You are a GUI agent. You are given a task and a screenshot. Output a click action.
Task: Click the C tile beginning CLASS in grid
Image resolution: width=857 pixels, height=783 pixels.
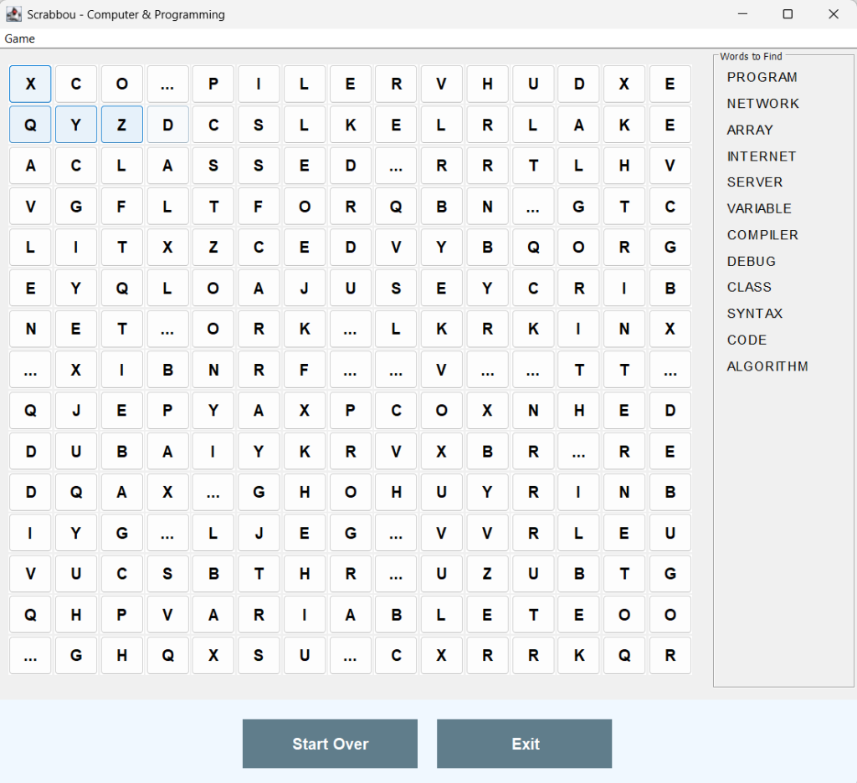click(76, 166)
